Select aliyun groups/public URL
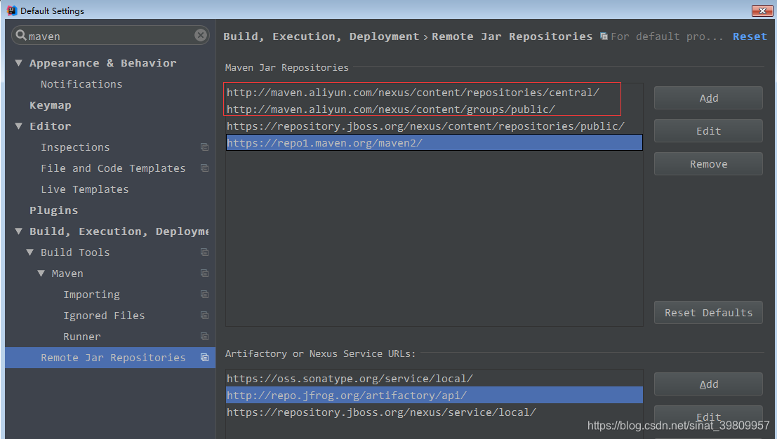The height and width of the screenshot is (439, 777). click(434, 109)
